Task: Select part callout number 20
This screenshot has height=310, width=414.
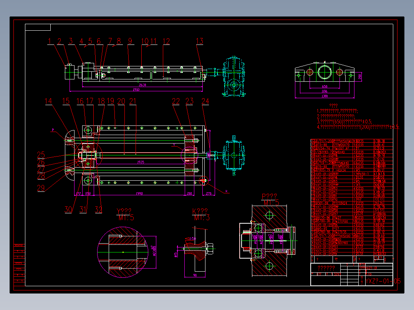Action: (x=121, y=101)
